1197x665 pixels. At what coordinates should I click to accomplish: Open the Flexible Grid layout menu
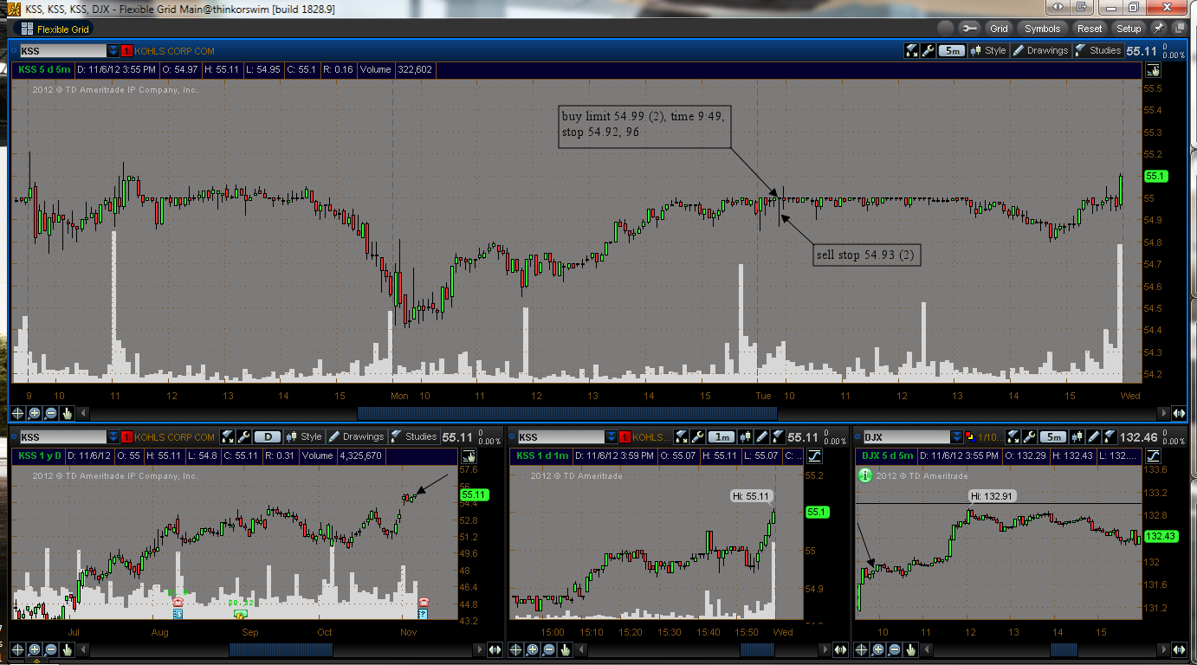(55, 29)
